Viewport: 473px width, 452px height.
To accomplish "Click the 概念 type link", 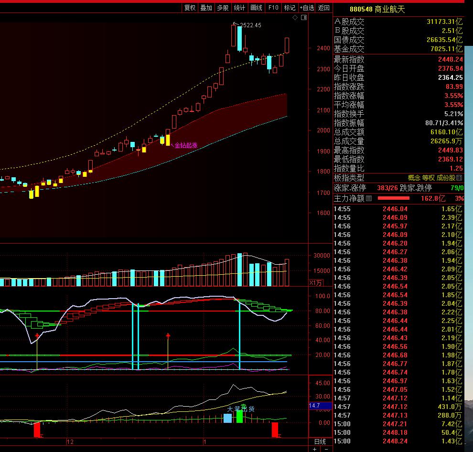I will click(414, 178).
